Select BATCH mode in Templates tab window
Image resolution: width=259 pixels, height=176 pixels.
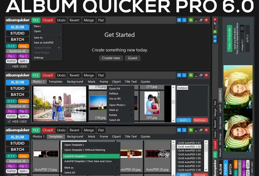18,150
